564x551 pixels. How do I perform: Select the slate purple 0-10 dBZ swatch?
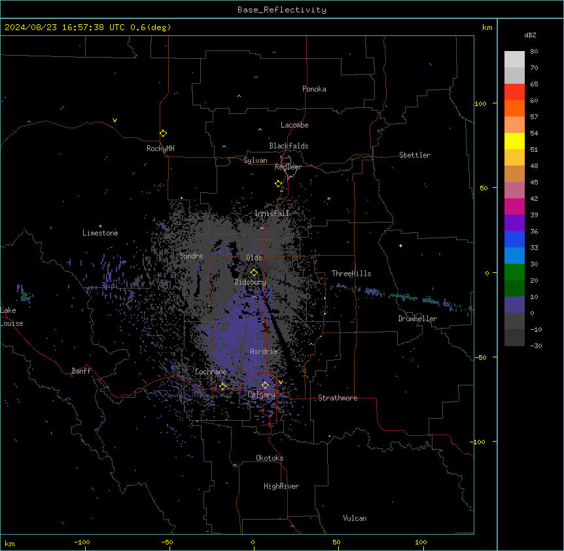click(514, 305)
